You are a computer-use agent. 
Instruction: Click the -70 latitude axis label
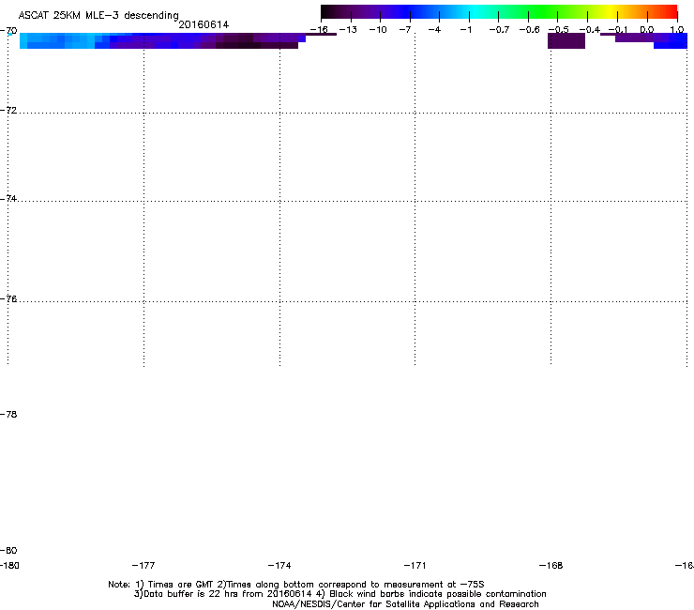pyautogui.click(x=8, y=31)
